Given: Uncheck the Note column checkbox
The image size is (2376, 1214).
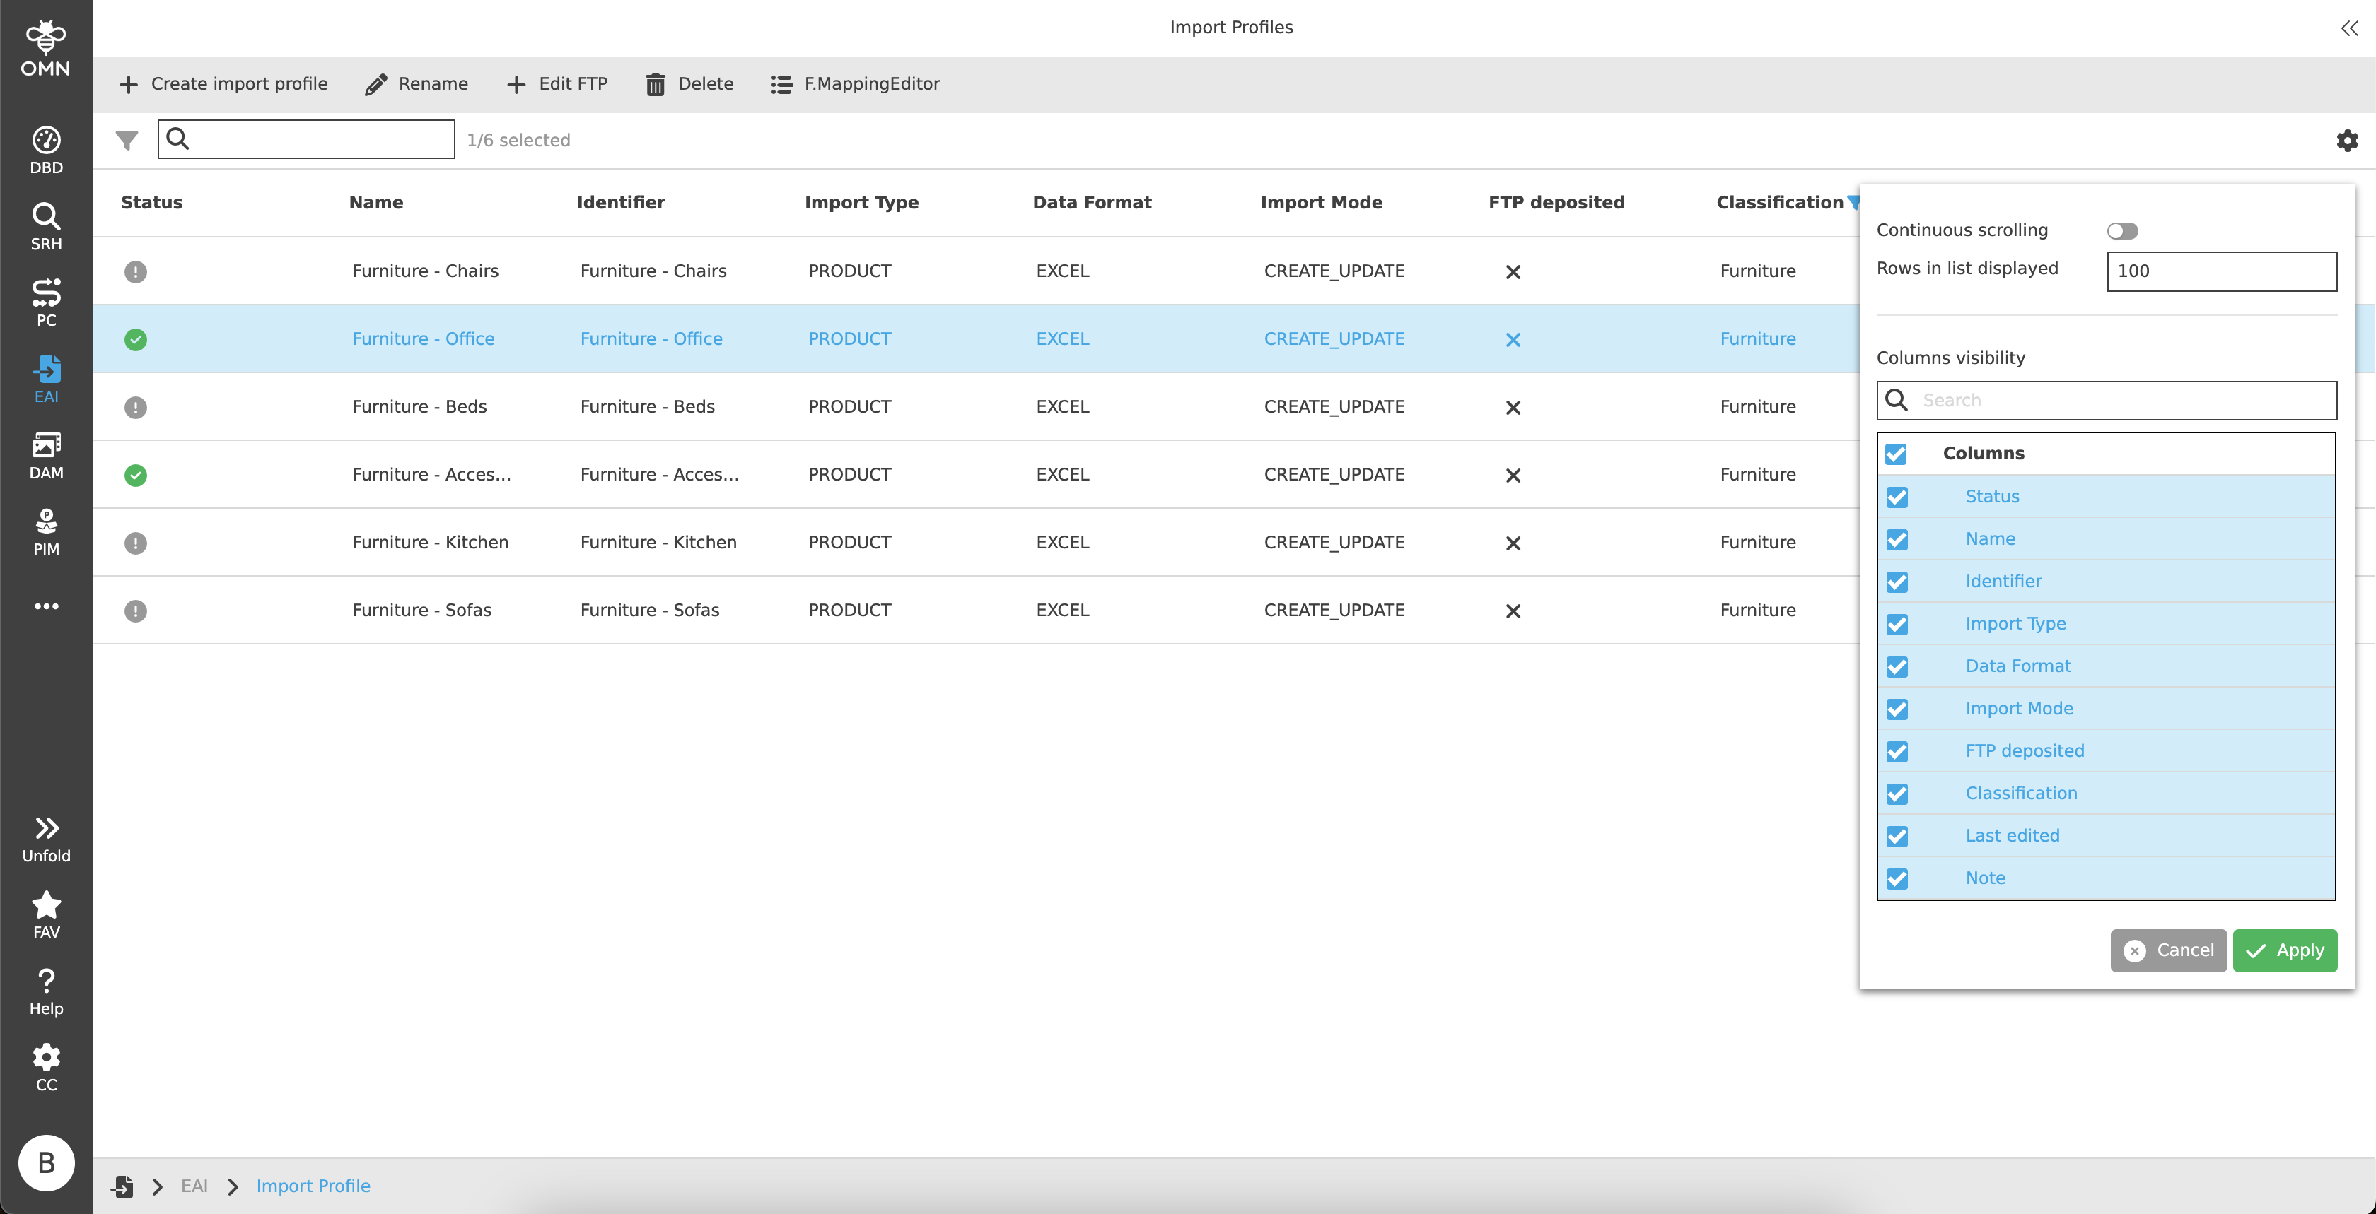Looking at the screenshot, I should coord(1897,878).
